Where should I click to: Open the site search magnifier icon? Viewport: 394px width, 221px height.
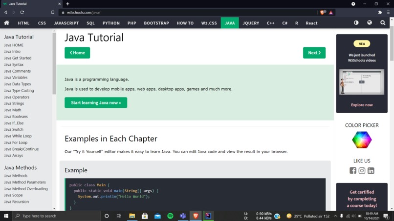[x=383, y=23]
